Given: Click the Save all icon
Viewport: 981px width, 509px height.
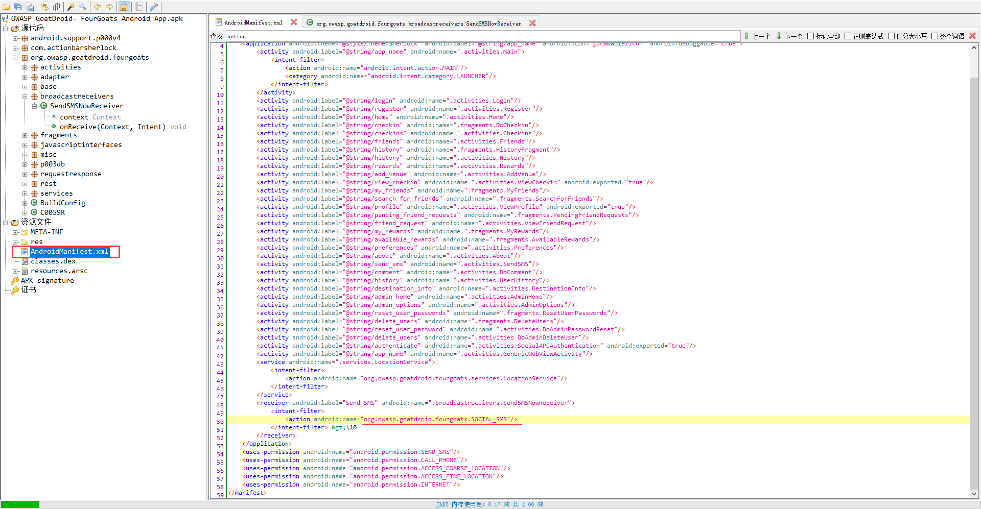Looking at the screenshot, I should click(x=18, y=7).
